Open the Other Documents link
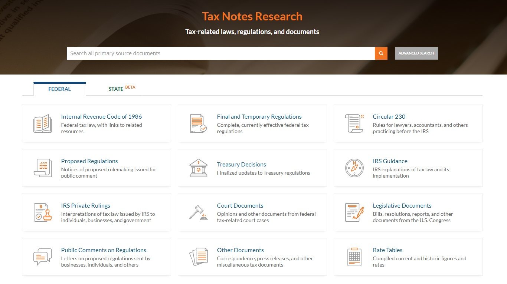 point(240,250)
